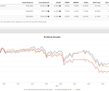Click the red line's 2020 low point
Viewport: 109px width, 91px height.
pyautogui.click(x=64, y=65)
